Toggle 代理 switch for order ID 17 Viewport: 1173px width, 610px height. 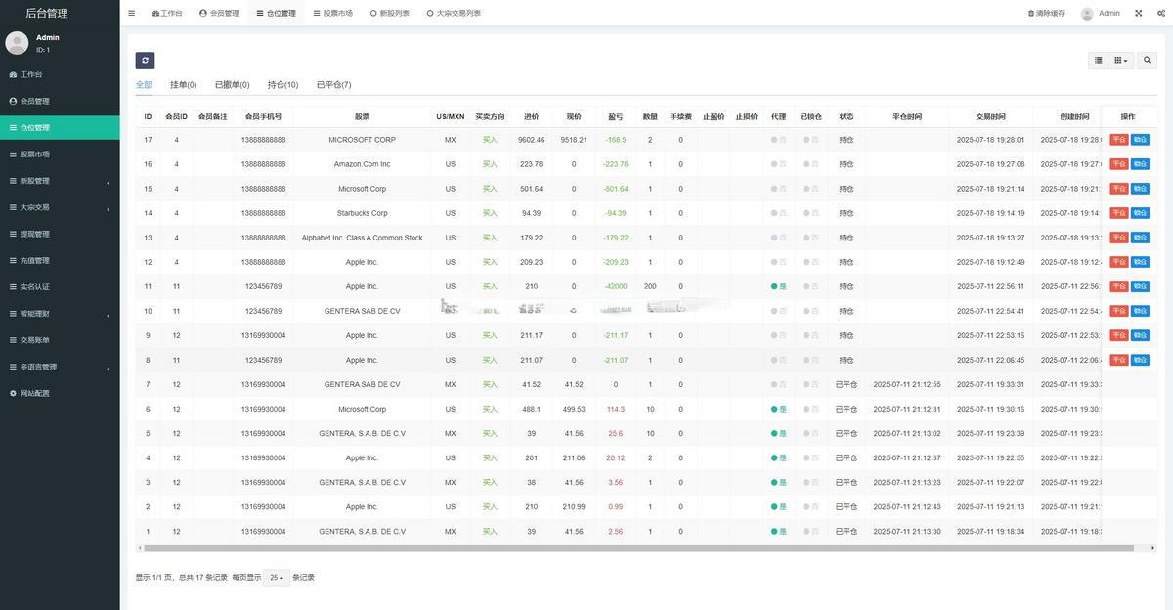click(778, 140)
